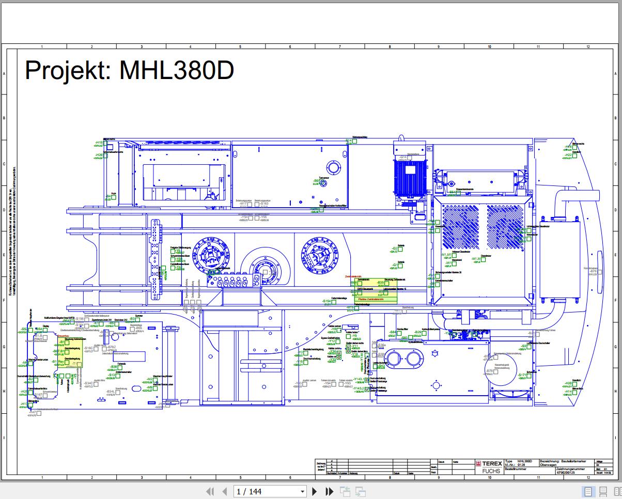Skip to the last page
The image size is (622, 499).
tap(329, 491)
